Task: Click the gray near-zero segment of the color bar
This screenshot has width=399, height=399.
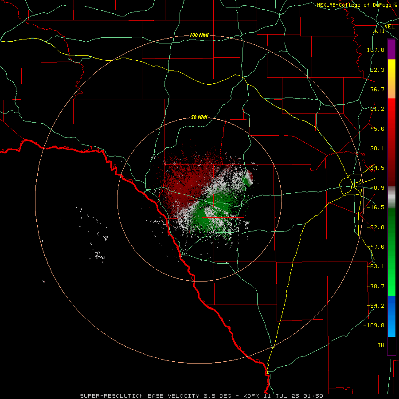Action: 391,197
